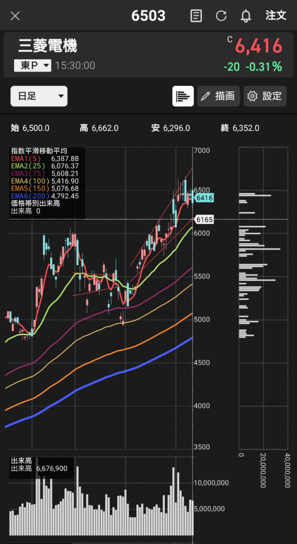
Task: Open the 設定 chart settings
Action: (265, 96)
